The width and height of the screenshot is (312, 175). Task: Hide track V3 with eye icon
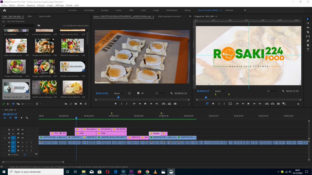point(23,129)
